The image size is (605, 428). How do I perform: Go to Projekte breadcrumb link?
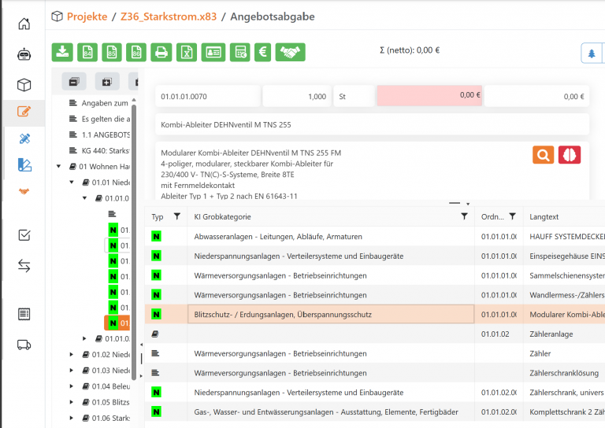(87, 16)
